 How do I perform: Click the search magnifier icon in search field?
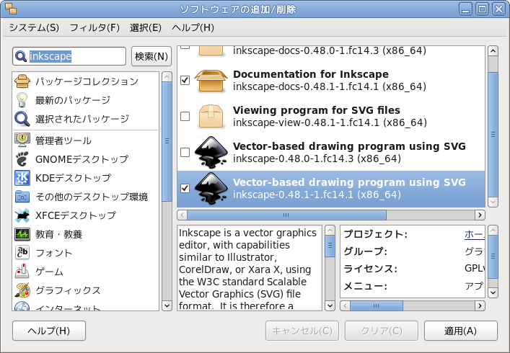click(x=21, y=56)
